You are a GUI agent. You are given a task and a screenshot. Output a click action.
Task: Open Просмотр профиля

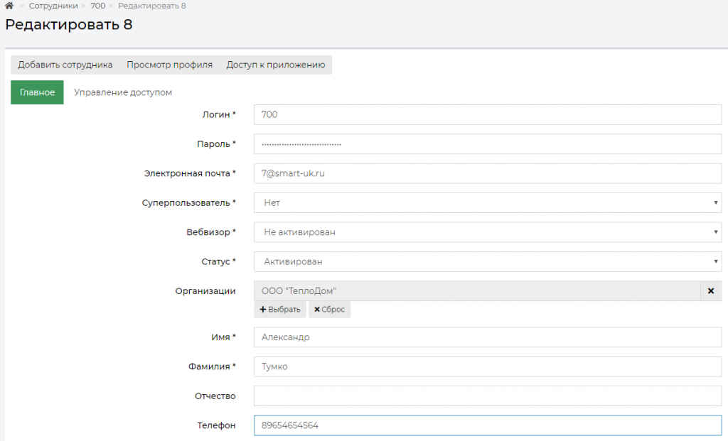click(x=169, y=65)
